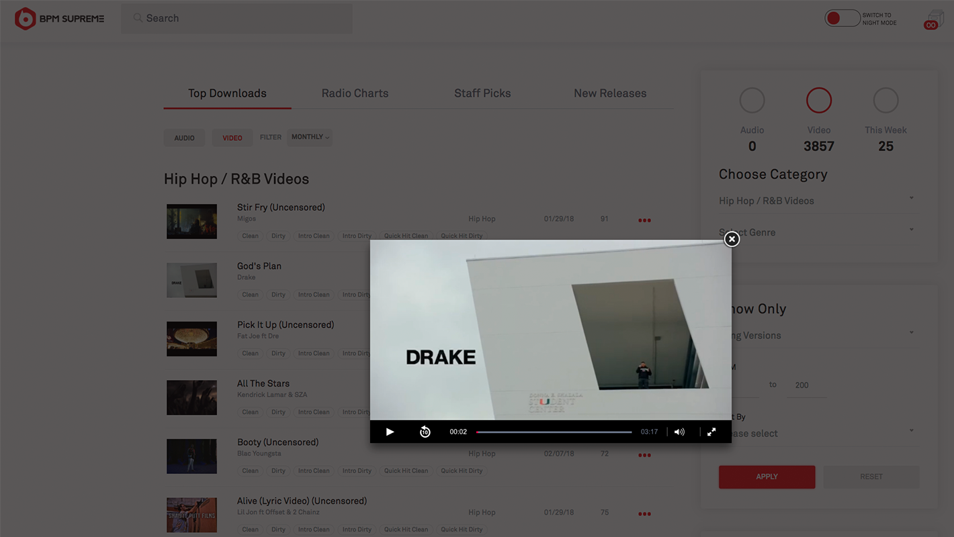Toggle the VIDEO filter
Screen dimensions: 954x537
tap(232, 138)
